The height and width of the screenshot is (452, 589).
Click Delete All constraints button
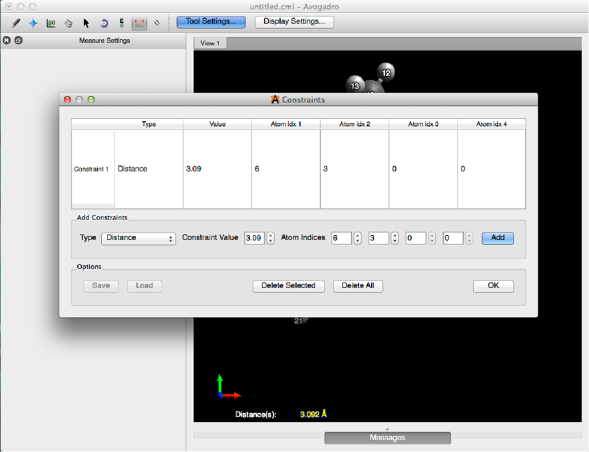pos(358,286)
